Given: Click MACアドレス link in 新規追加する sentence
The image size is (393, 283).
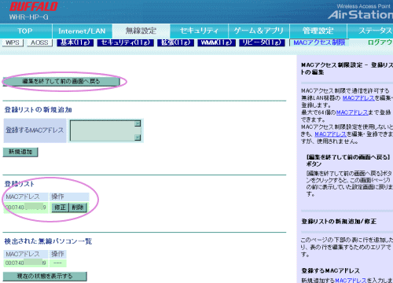Looking at the screenshot, I should point(351,280).
